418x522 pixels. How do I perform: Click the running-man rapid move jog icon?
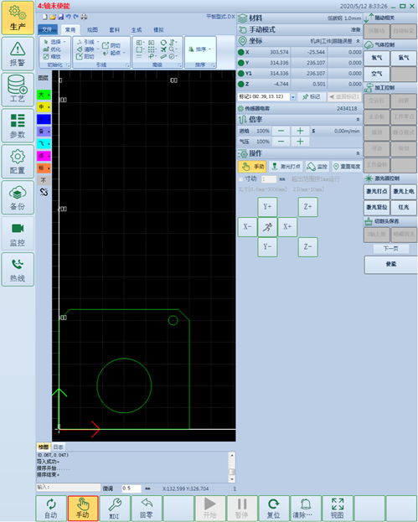pos(267,227)
